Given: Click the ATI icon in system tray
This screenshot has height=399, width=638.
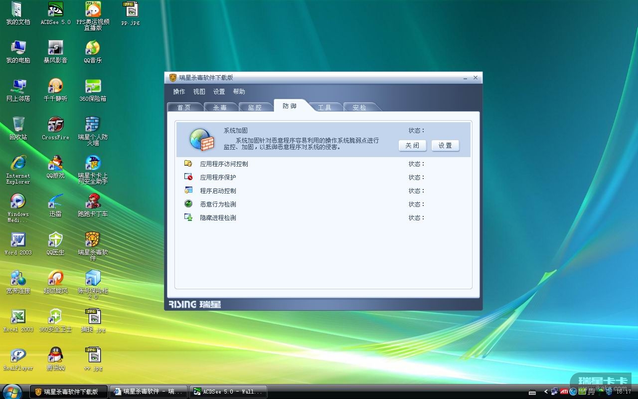Looking at the screenshot, I should click(564, 392).
